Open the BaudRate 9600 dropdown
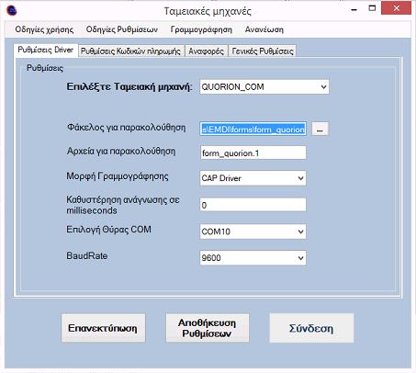The width and height of the screenshot is (416, 373). [253, 258]
